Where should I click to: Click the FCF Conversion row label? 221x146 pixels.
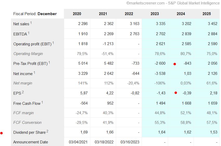[x=27, y=123]
